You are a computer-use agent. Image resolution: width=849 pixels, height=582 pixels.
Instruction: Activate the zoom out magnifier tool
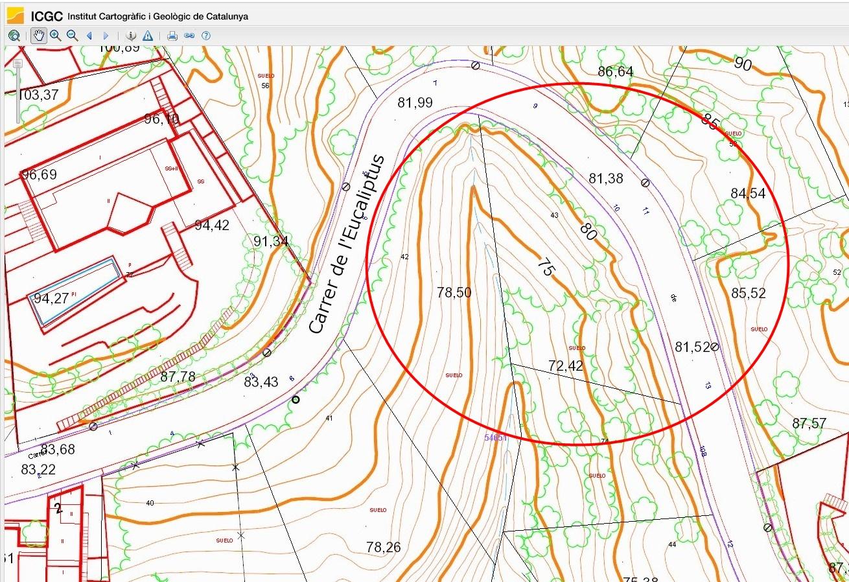(73, 36)
